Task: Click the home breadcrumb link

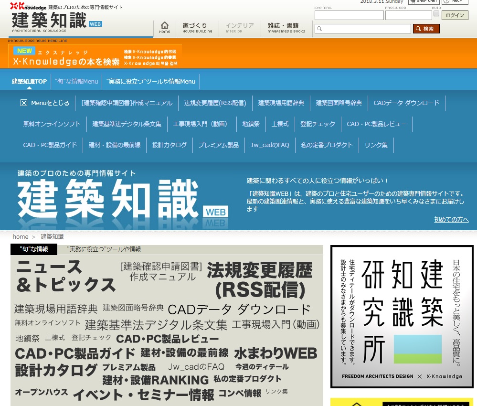Action: tap(21, 237)
